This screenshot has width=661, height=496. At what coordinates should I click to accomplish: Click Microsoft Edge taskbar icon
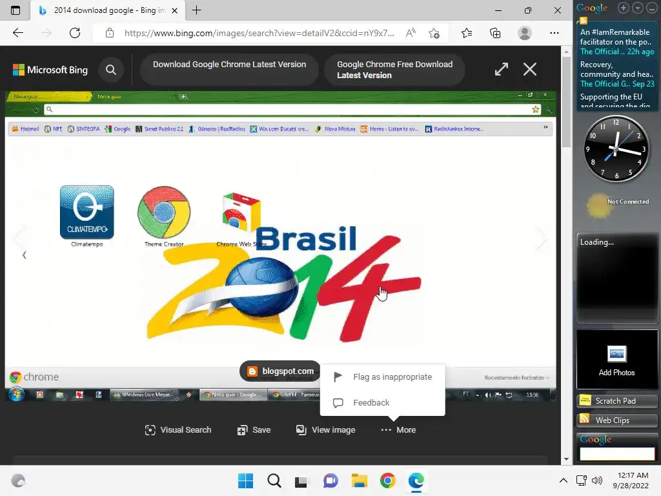(416, 480)
